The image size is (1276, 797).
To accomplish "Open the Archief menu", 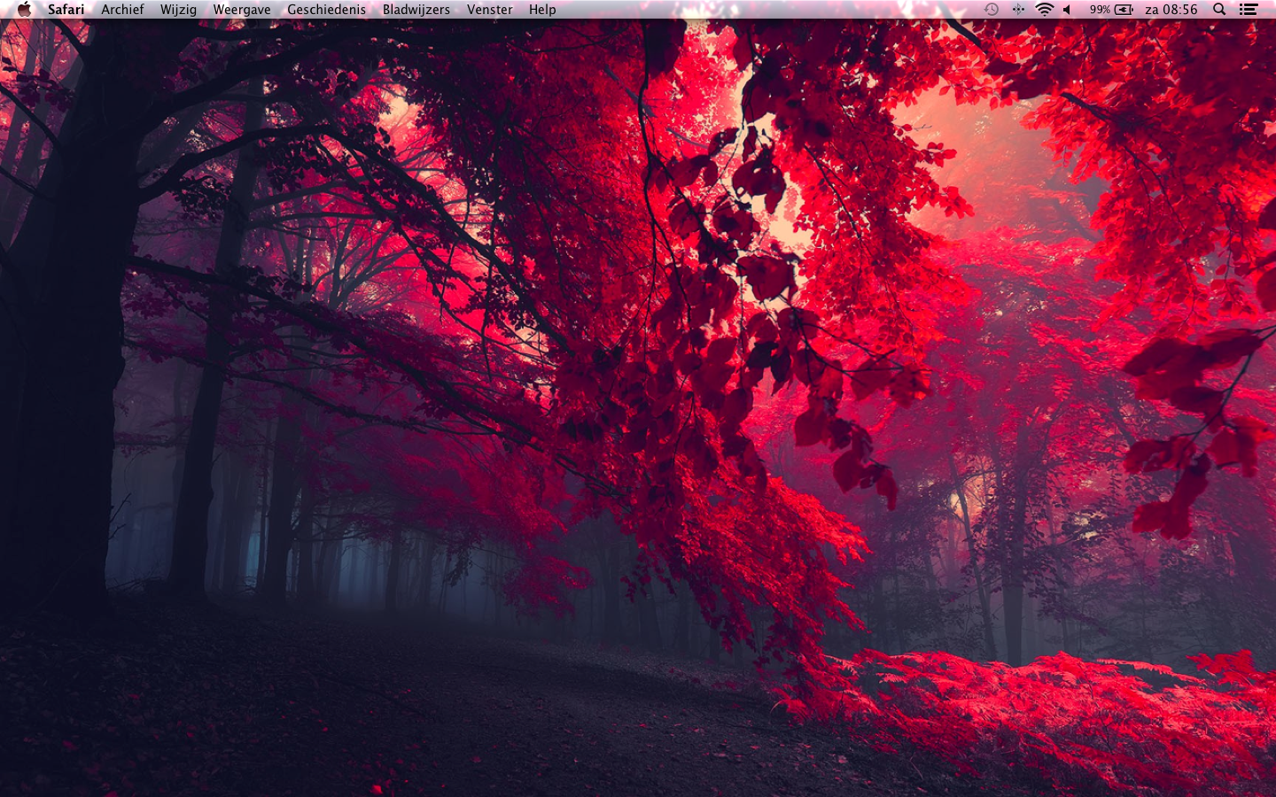I will click(122, 10).
